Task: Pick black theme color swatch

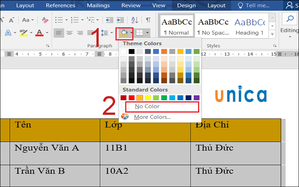Action: click(x=132, y=51)
